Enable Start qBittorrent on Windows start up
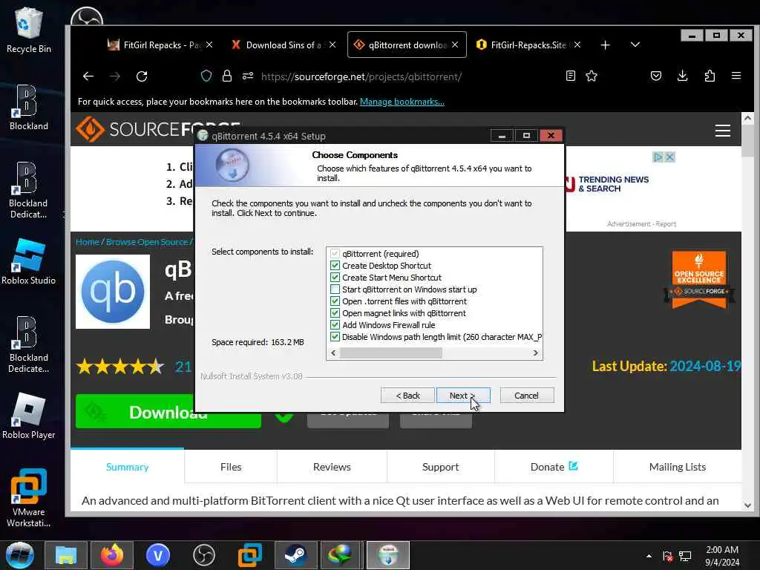This screenshot has width=760, height=570. [335, 289]
